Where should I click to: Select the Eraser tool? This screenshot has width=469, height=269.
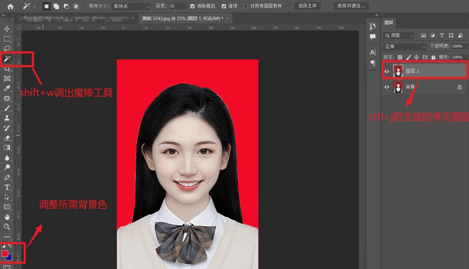point(7,138)
